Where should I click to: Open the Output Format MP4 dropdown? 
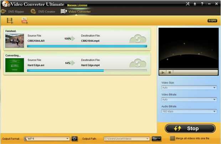tap(47, 139)
